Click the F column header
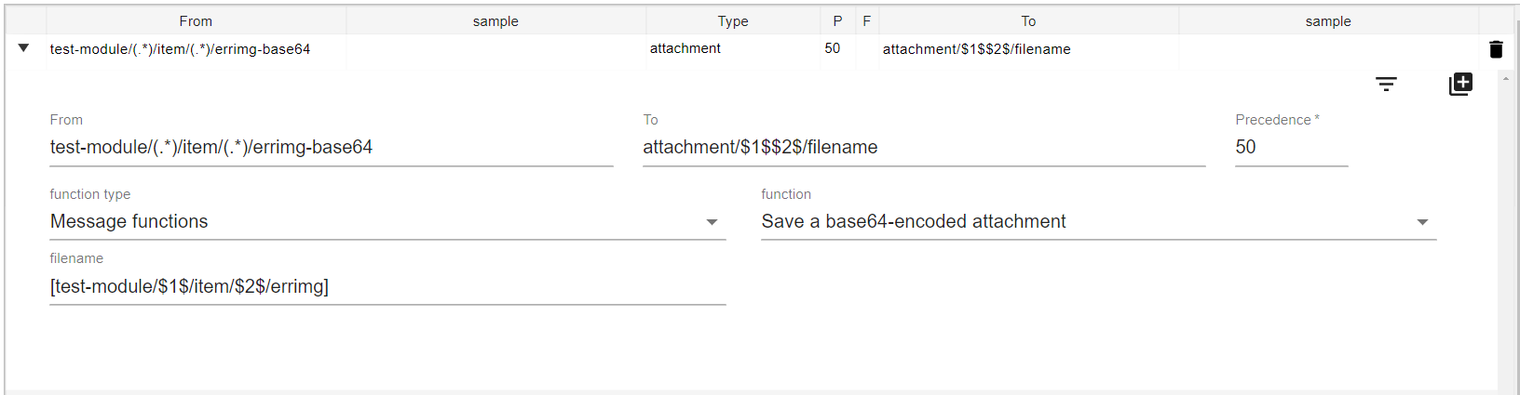The image size is (1520, 395). (x=866, y=20)
